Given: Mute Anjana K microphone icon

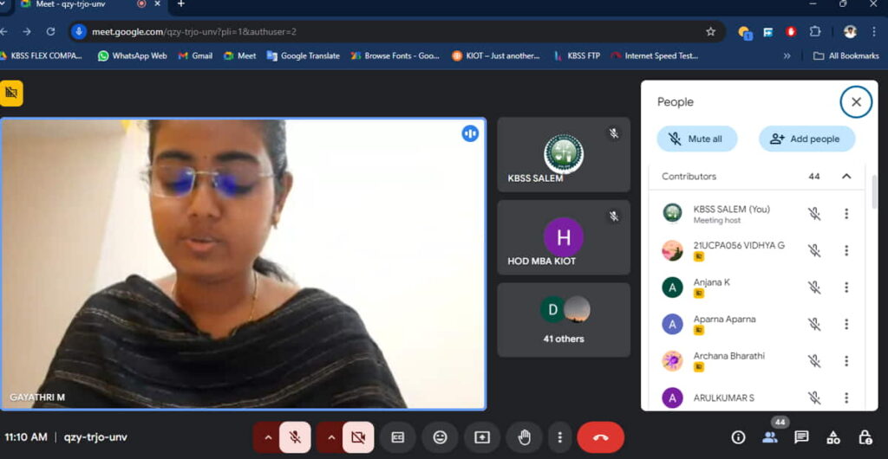Looking at the screenshot, I should tap(813, 288).
